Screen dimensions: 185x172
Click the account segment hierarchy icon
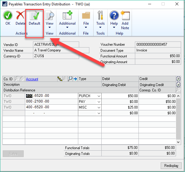60,79
